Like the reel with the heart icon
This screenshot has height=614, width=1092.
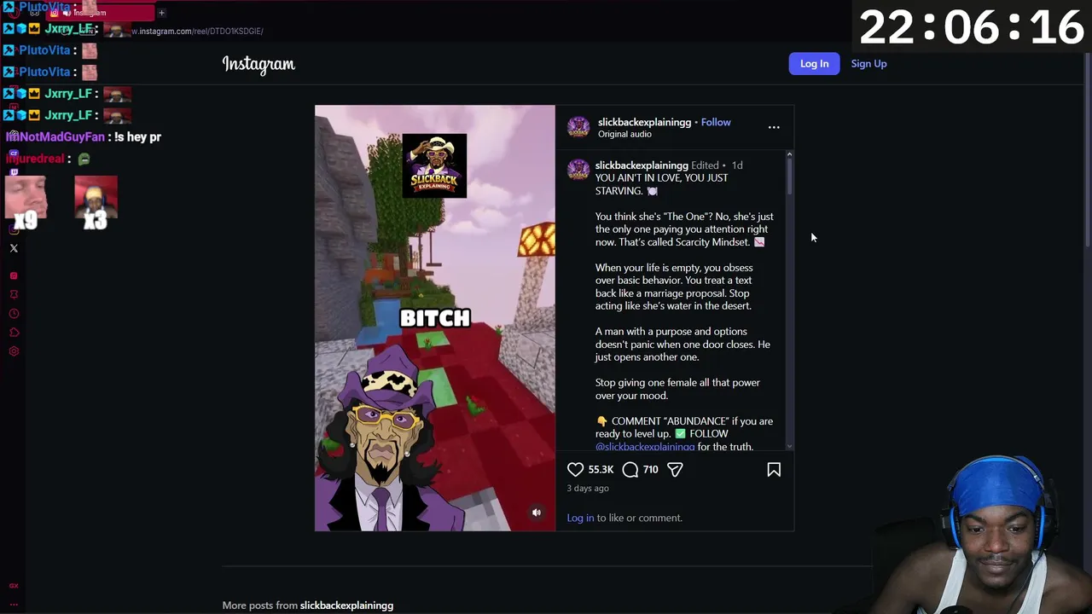coord(575,470)
